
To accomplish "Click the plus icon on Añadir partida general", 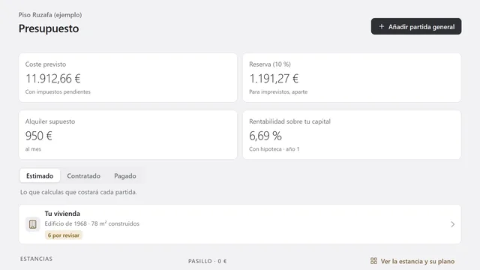I will point(382,27).
